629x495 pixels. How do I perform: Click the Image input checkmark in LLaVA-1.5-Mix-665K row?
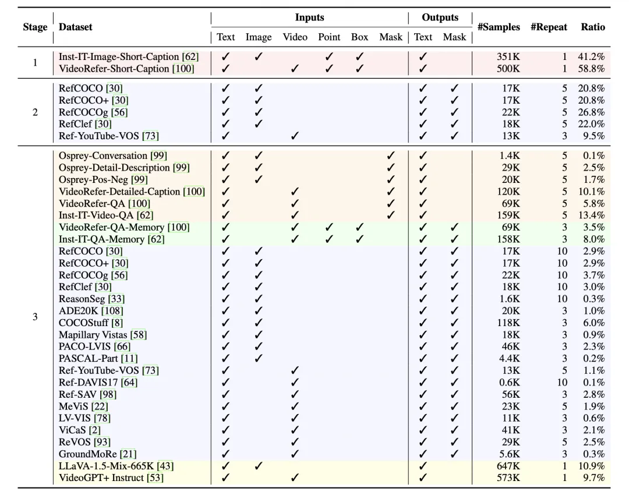258,466
